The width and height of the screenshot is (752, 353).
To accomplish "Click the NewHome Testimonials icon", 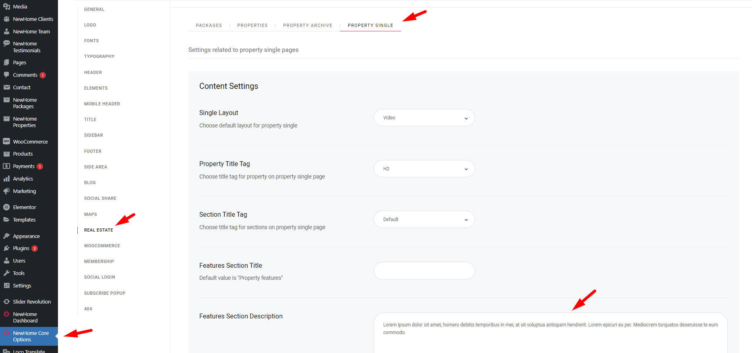I will coord(6,43).
